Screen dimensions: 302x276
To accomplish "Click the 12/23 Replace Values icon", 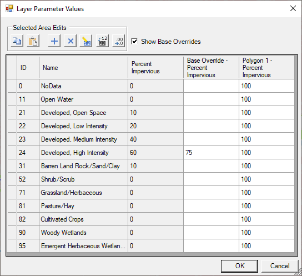I will [x=102, y=41].
